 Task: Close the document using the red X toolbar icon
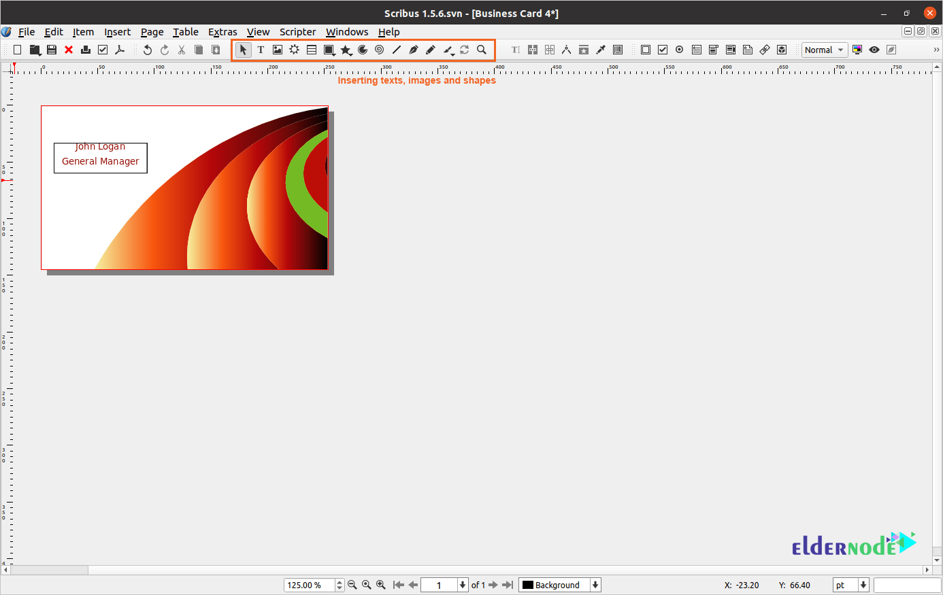point(69,50)
